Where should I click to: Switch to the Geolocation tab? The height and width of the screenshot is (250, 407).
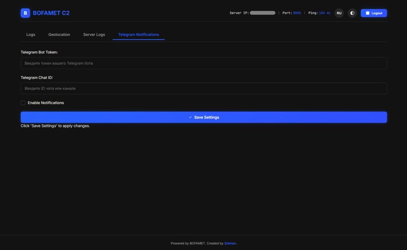coord(59,34)
